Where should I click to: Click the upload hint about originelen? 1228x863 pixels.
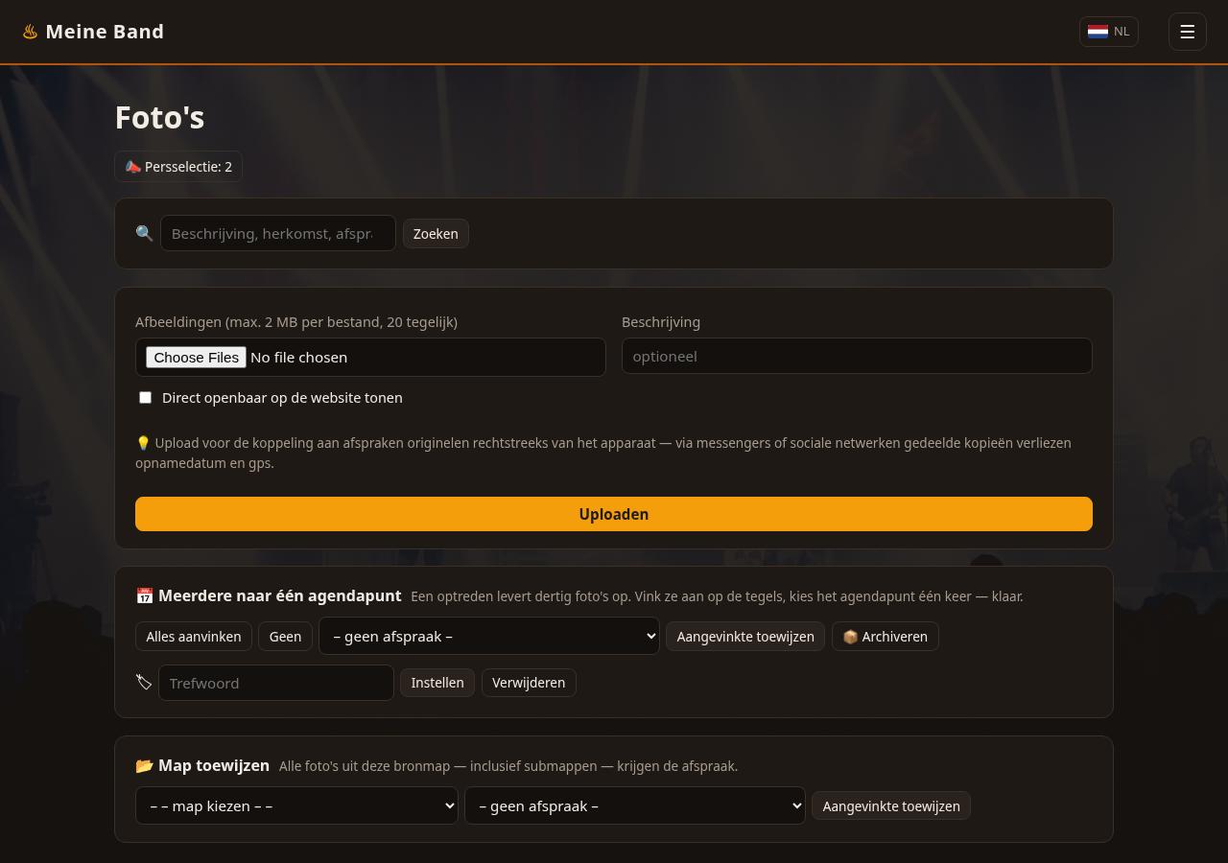[603, 453]
